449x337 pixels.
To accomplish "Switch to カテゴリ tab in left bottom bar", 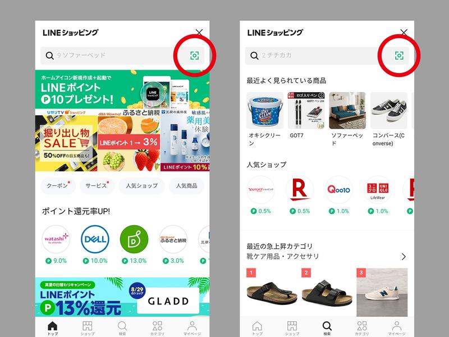I will 157,328.
